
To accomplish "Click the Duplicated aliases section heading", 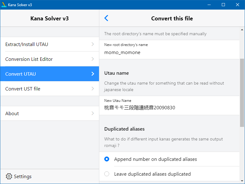I will click(124, 129).
